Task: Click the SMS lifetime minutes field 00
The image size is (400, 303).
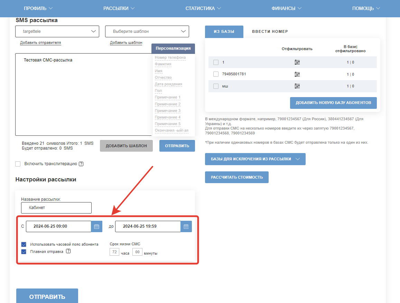Action: coord(137,252)
